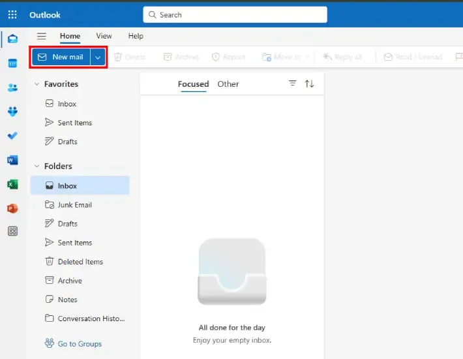Click into the Search box
This screenshot has height=359, width=463.
(x=235, y=14)
